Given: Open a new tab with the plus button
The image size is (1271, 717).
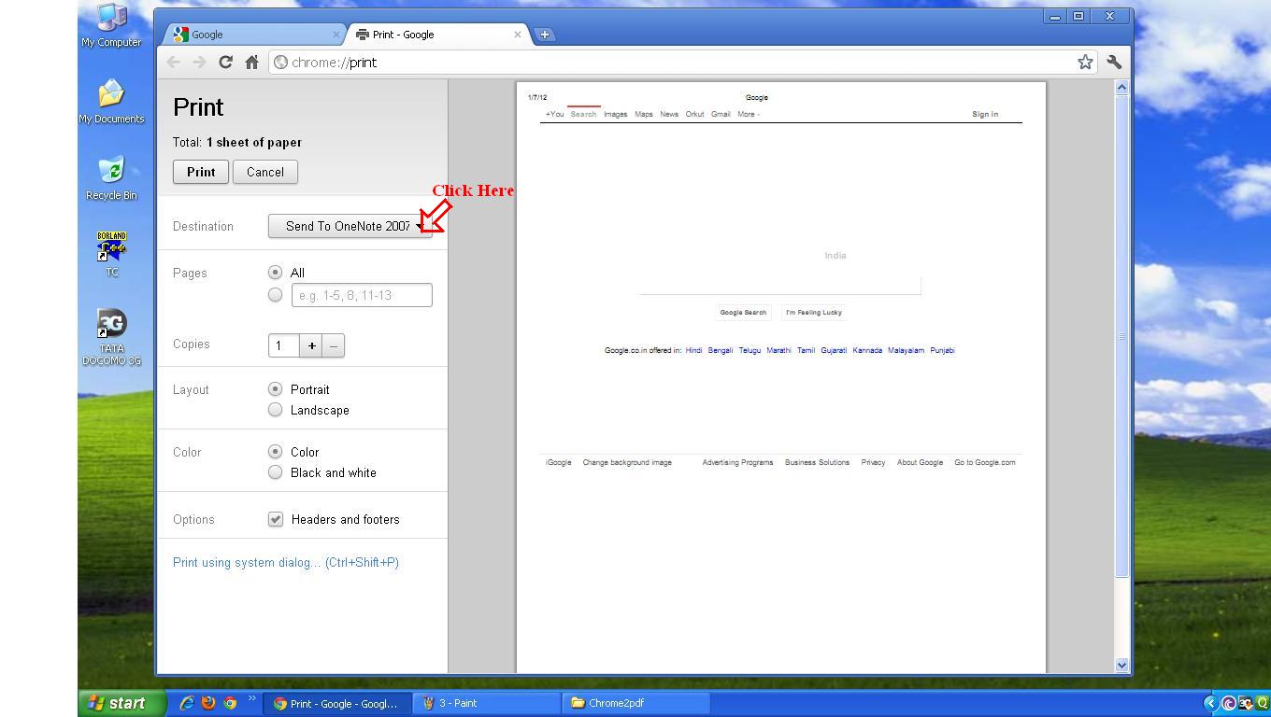Looking at the screenshot, I should (x=545, y=35).
